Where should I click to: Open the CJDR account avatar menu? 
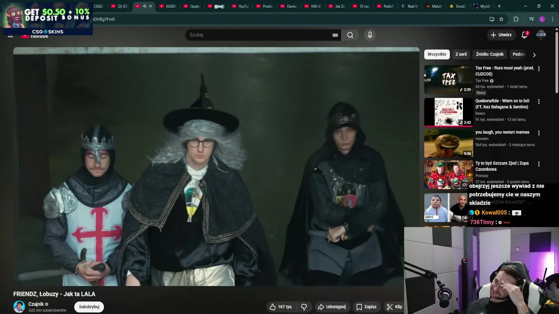(541, 35)
